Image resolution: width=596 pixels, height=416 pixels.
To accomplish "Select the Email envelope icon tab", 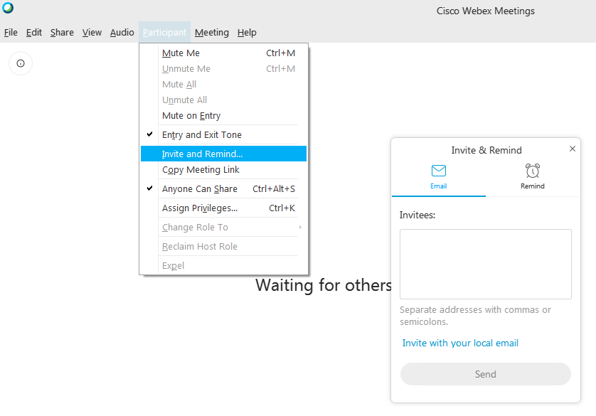I will click(439, 176).
